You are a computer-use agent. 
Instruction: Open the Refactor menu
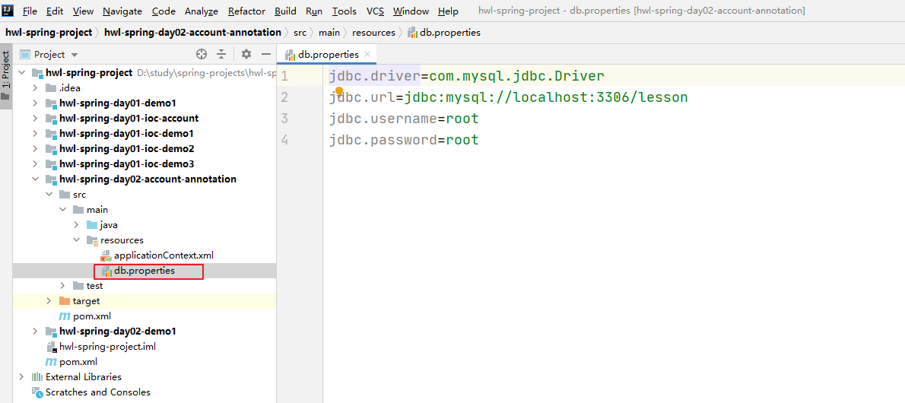[246, 11]
